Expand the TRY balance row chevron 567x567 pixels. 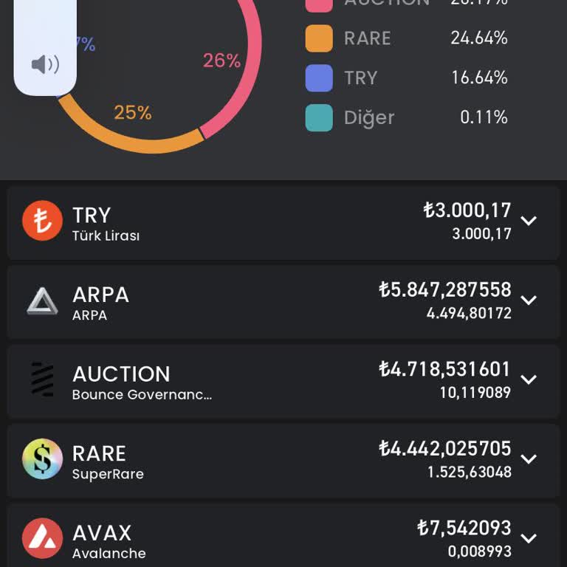529,221
